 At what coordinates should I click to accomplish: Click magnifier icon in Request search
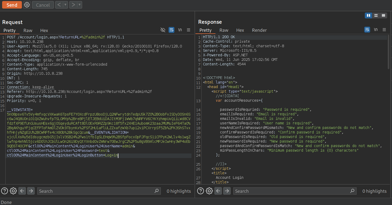[157, 191]
